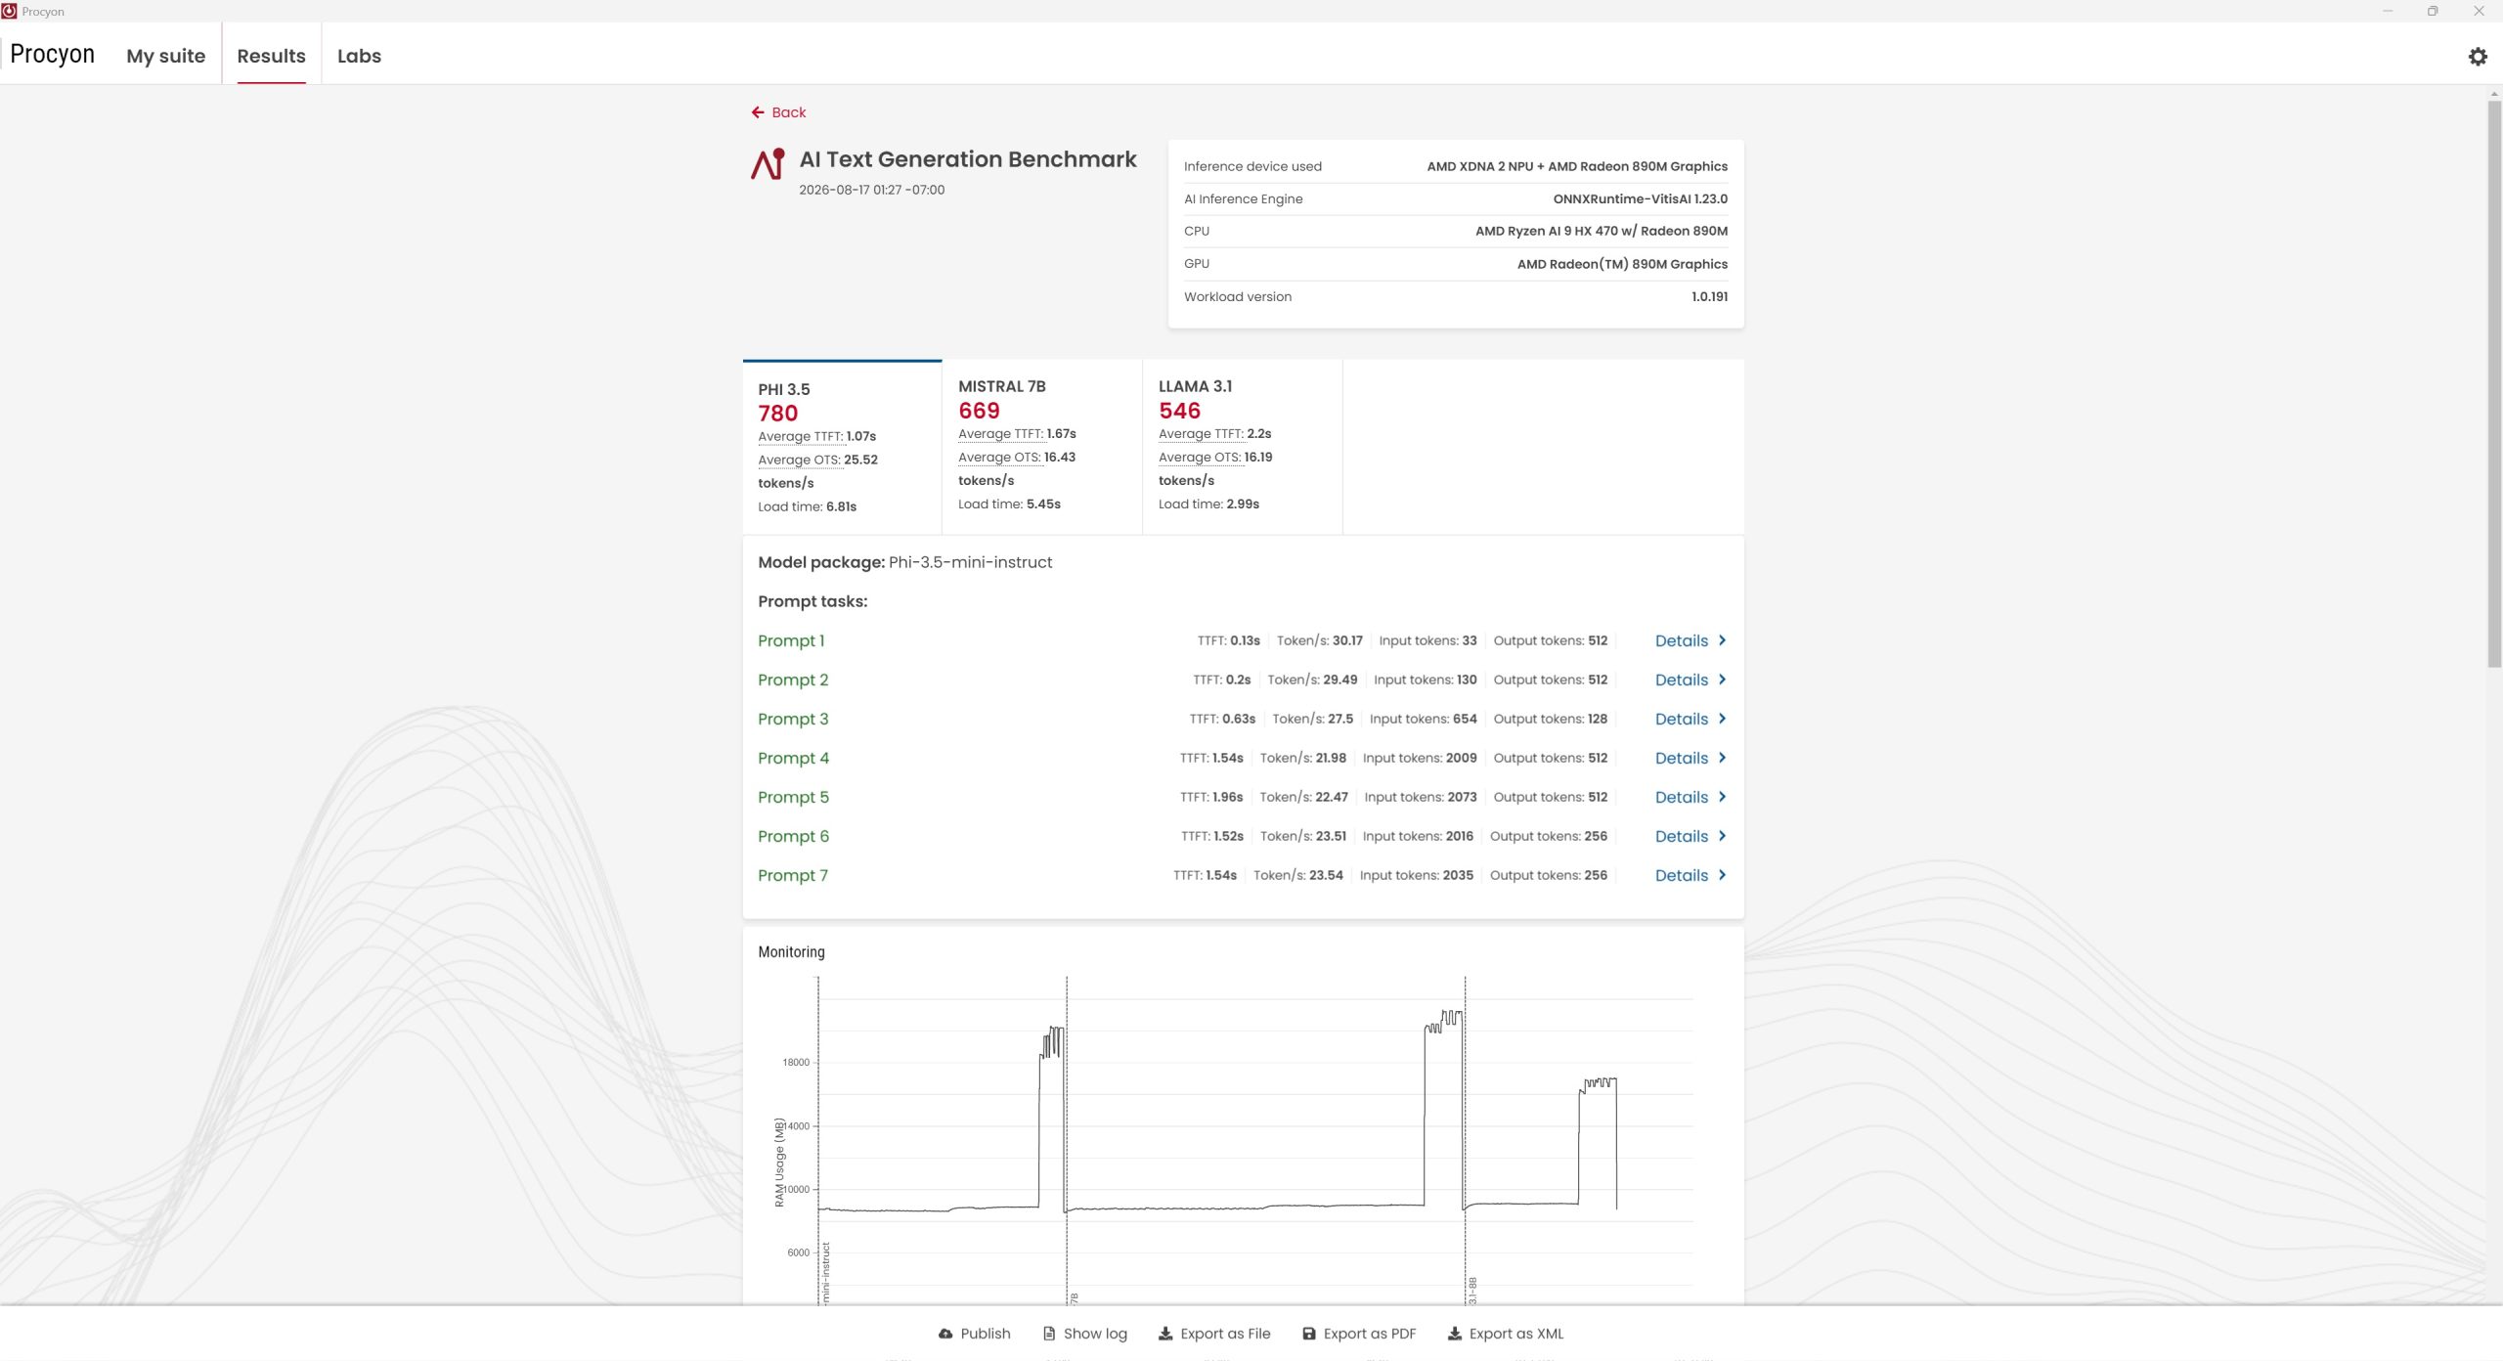Click the Back arrow icon

758,112
